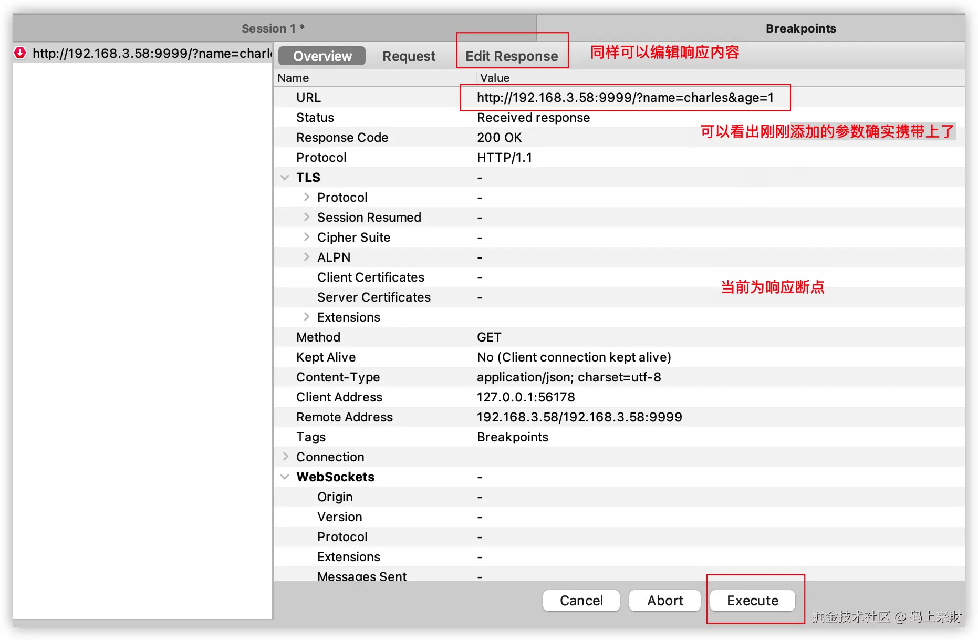The width and height of the screenshot is (978, 640).
Task: Expand the Cipher Suite entry
Action: point(307,236)
